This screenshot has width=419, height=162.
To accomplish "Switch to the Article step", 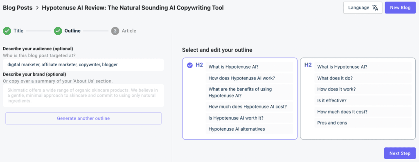I will coord(129,31).
